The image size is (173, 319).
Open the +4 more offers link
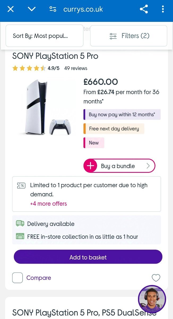pyautogui.click(x=48, y=204)
